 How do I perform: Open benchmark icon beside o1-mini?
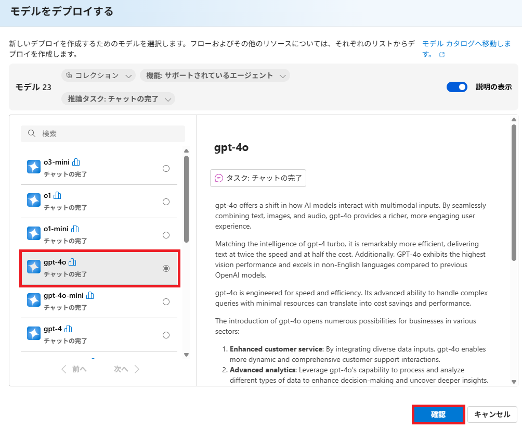75,229
